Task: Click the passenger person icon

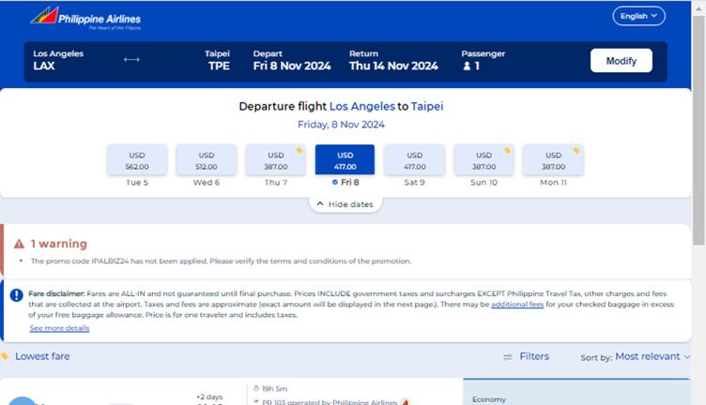Action: pyautogui.click(x=467, y=66)
